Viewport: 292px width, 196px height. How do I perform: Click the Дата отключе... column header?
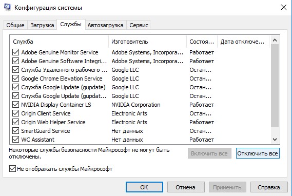coord(243,42)
